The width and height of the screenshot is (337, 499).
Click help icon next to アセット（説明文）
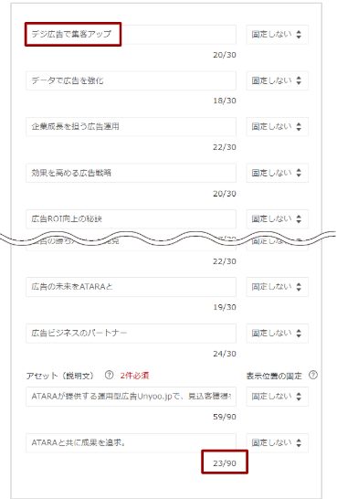pos(109,376)
